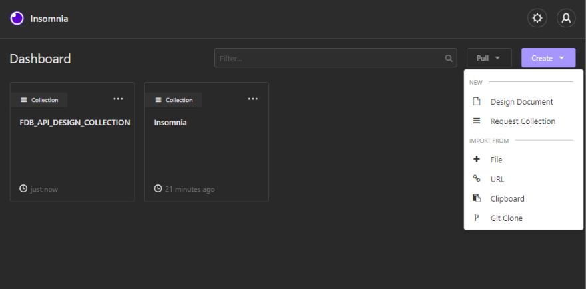Viewport: 586px width, 289px height.
Task: Click the clipboard icon in Import menu
Action: [477, 198]
